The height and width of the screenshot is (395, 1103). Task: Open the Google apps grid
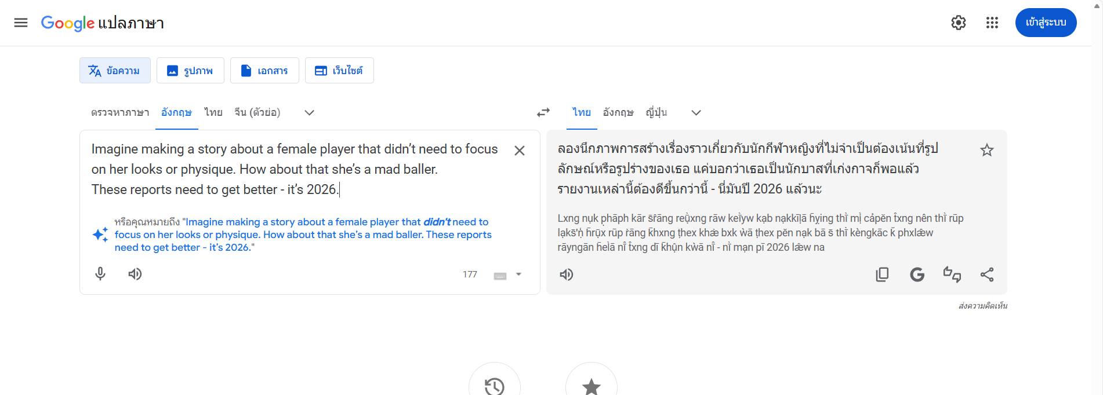coord(992,23)
